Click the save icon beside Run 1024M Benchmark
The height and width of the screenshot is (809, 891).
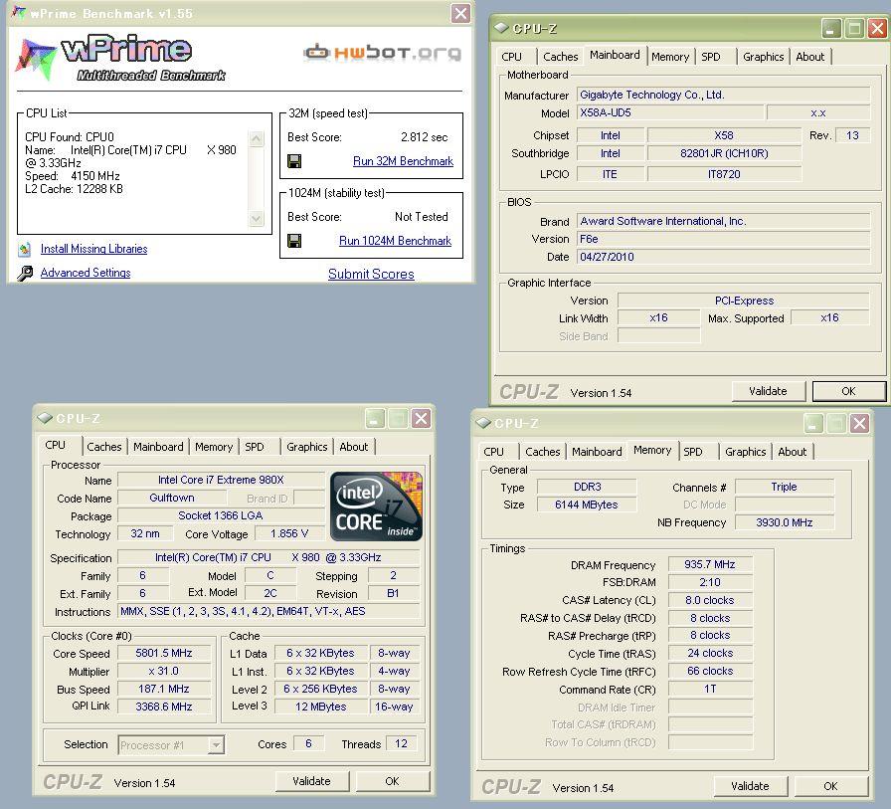coord(294,241)
